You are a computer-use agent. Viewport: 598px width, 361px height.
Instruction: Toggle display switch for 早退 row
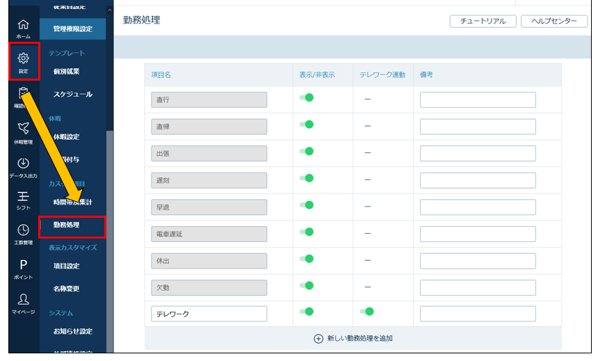pos(307,205)
